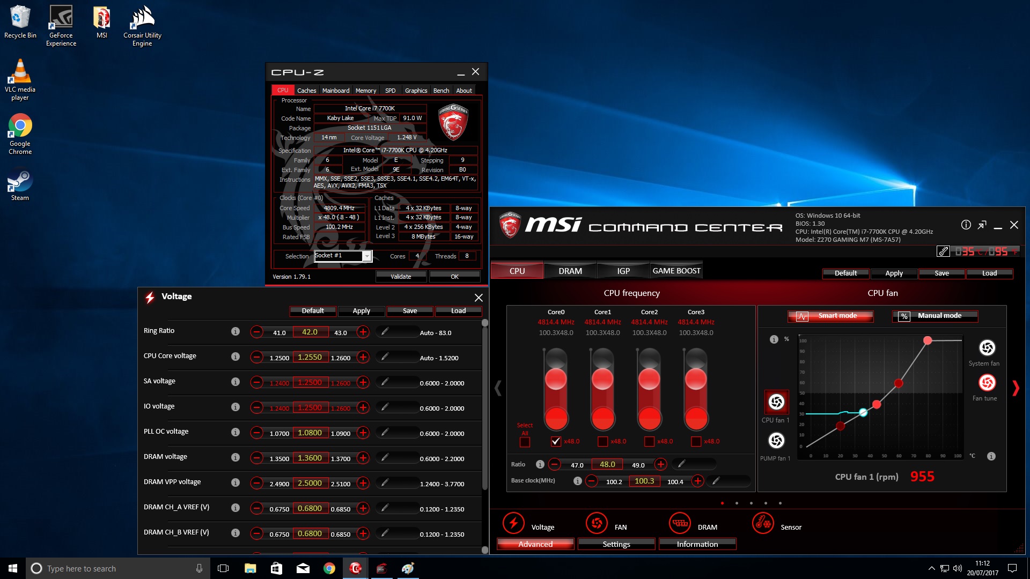Open Task View in the taskbar
Screen dimensions: 1030x579
pos(223,568)
